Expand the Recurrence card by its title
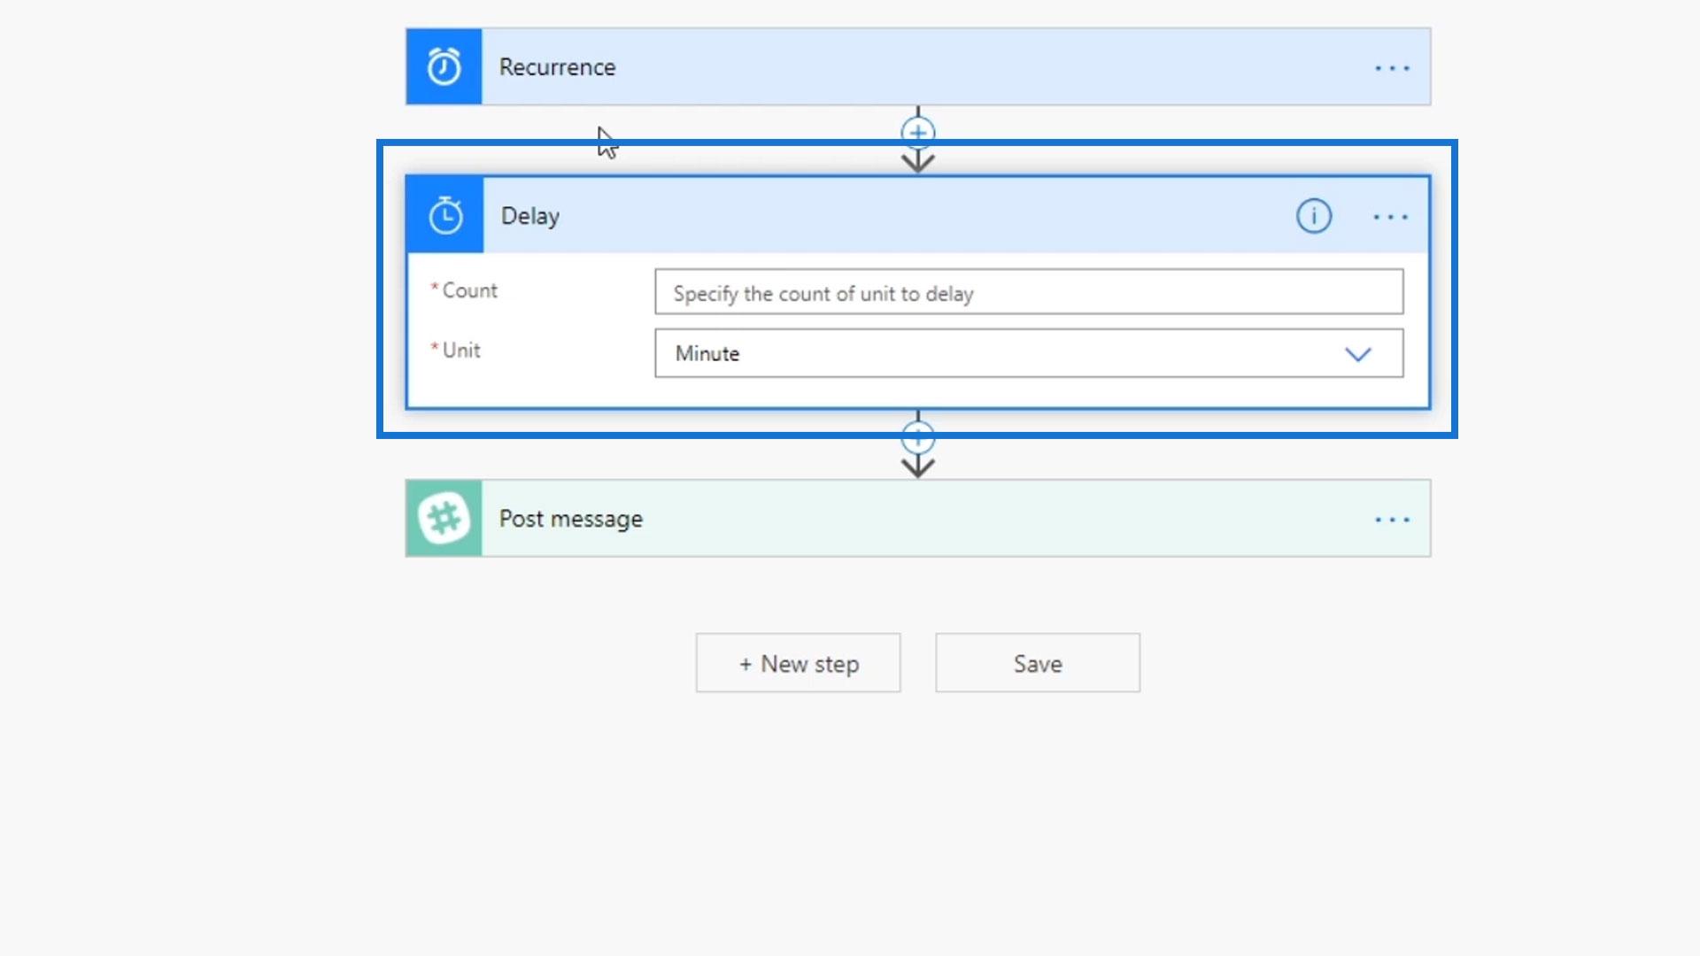 [x=557, y=67]
